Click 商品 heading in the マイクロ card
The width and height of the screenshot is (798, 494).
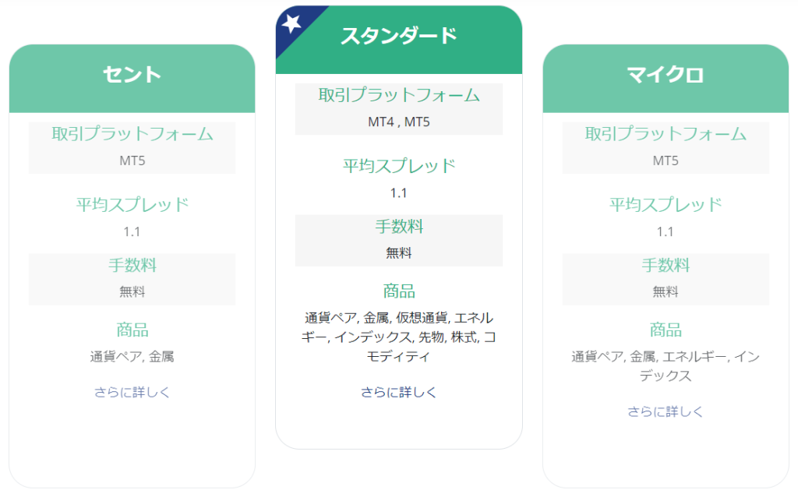666,330
